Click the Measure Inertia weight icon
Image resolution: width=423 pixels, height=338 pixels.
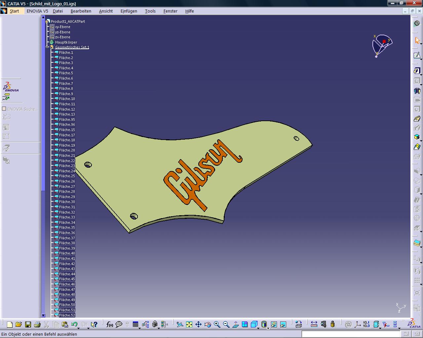tap(332, 324)
